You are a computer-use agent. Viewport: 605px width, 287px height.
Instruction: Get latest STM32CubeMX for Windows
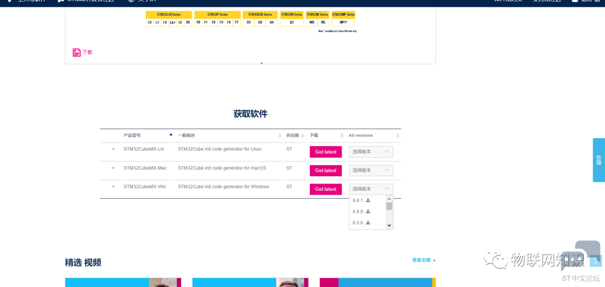click(325, 189)
